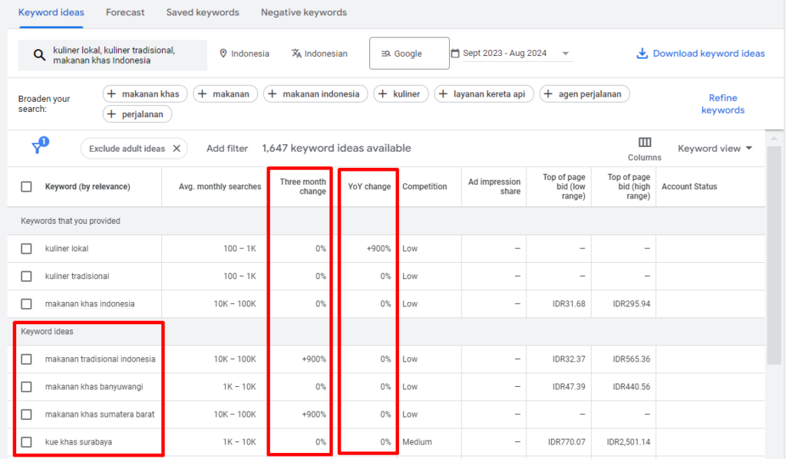Sort by Avg. monthly searches header
This screenshot has height=459, width=786.
point(220,187)
